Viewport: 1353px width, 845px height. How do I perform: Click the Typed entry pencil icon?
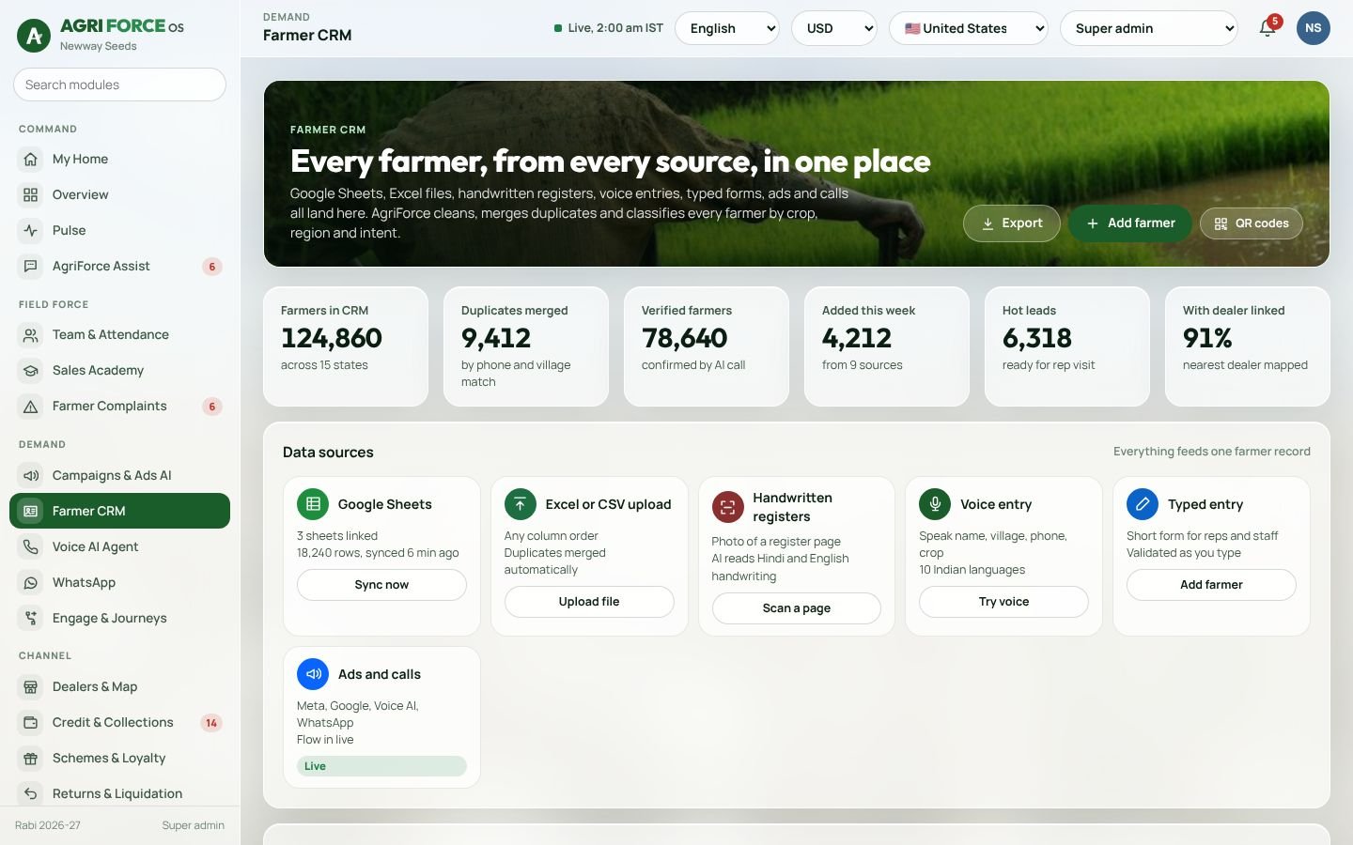1143,504
